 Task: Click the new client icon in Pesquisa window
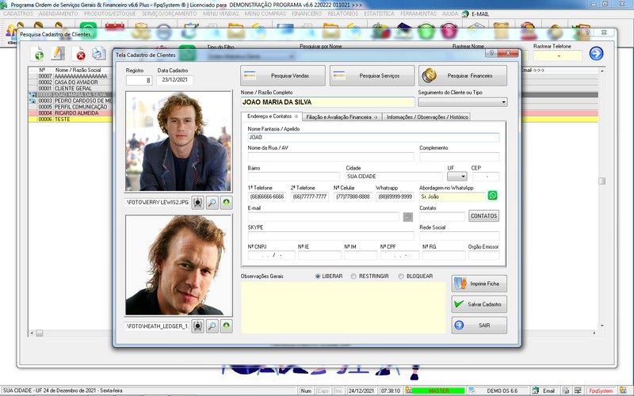pos(37,53)
